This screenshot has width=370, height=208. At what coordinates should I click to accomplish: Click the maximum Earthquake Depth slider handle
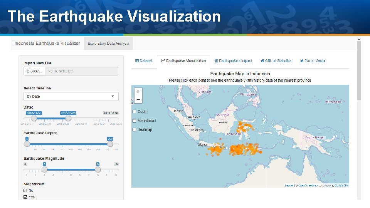pyautogui.click(x=110, y=144)
